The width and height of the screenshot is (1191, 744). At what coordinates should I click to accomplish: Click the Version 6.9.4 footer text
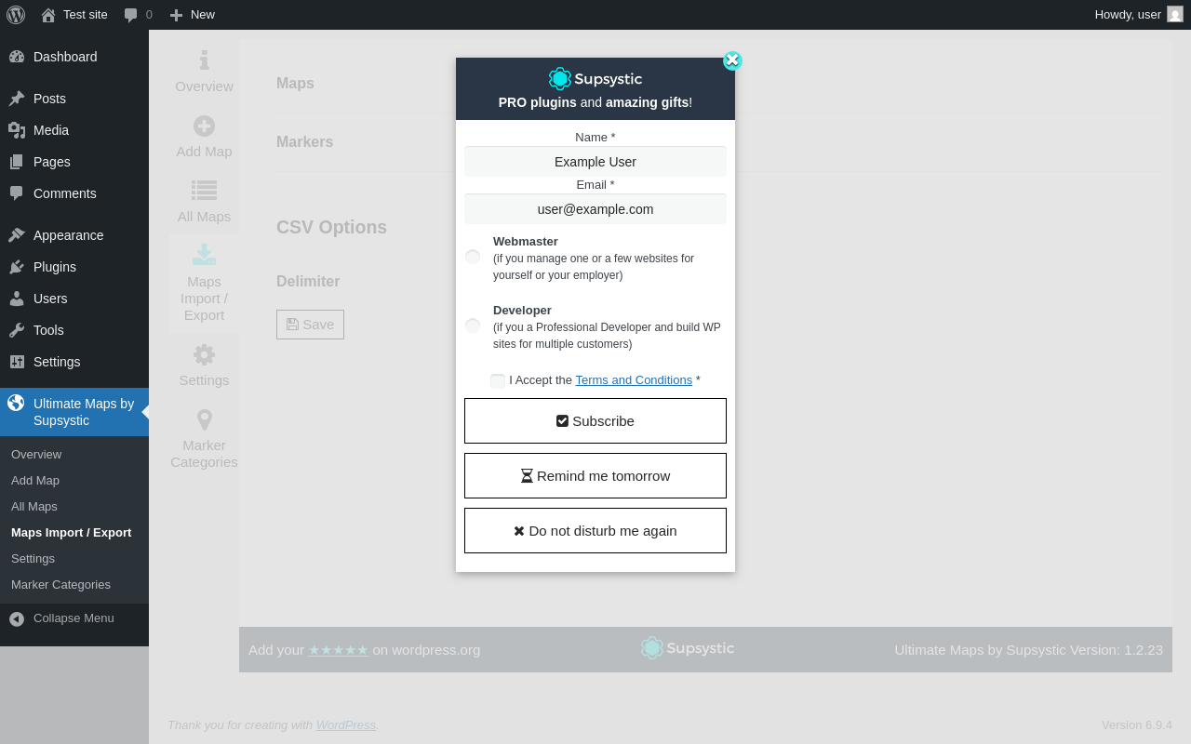click(x=1137, y=724)
